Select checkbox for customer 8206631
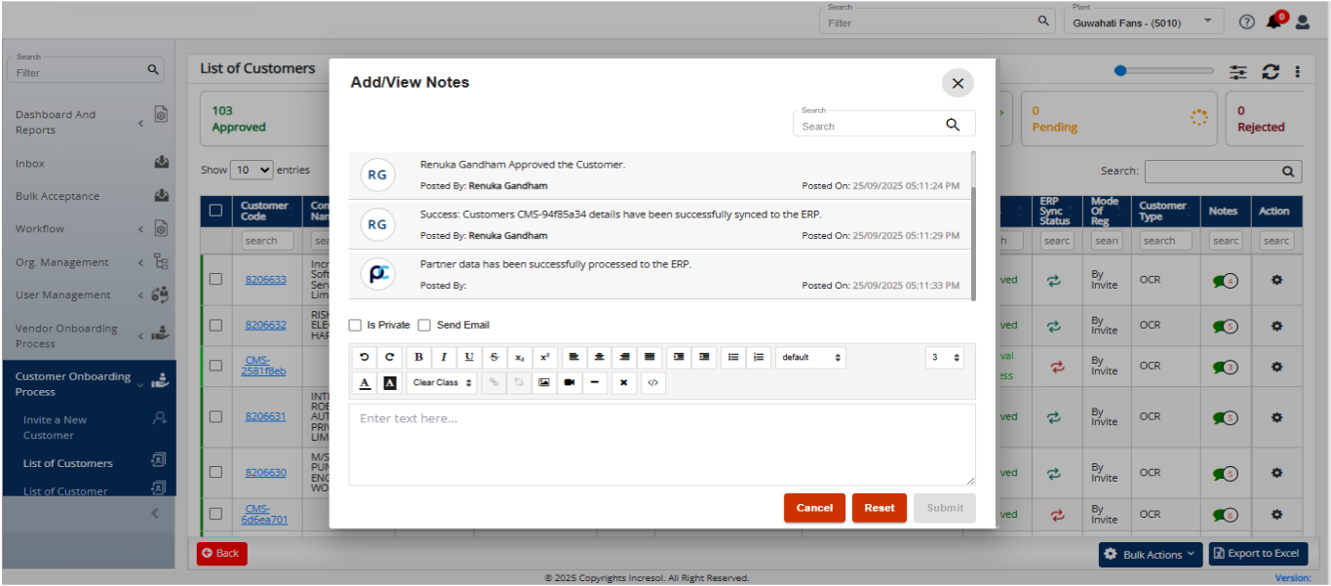The image size is (1331, 586). [216, 416]
